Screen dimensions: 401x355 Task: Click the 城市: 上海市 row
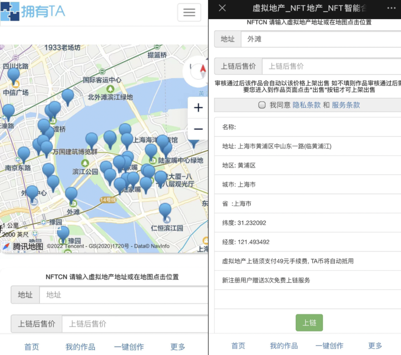[x=308, y=185]
